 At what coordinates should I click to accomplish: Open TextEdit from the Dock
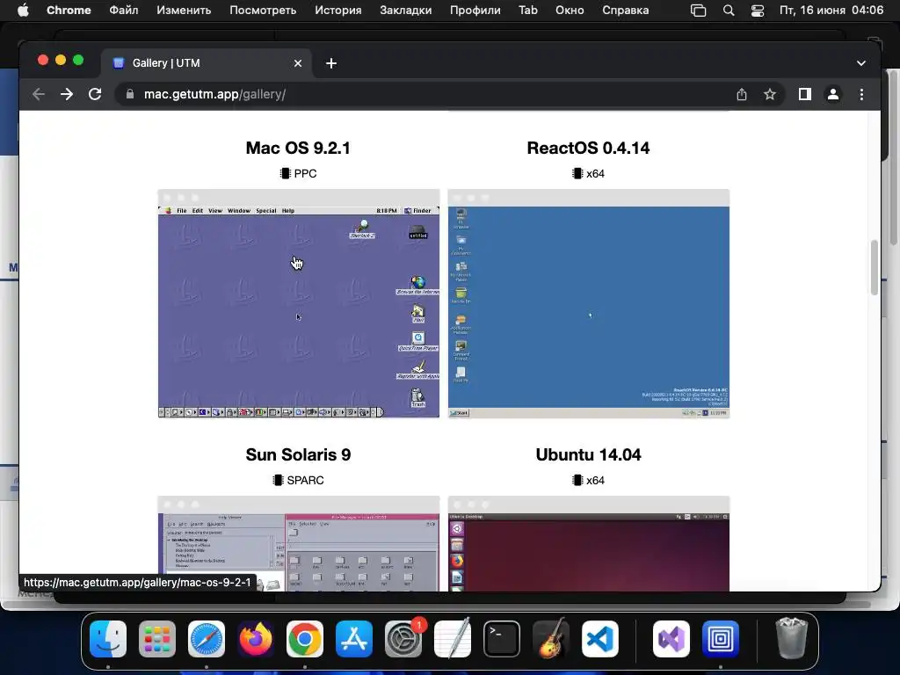[x=453, y=639]
